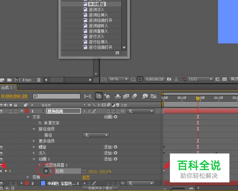The width and height of the screenshot is (238, 191).
Task: Click the trash delete icon in project panel
Action: click(39, 80)
